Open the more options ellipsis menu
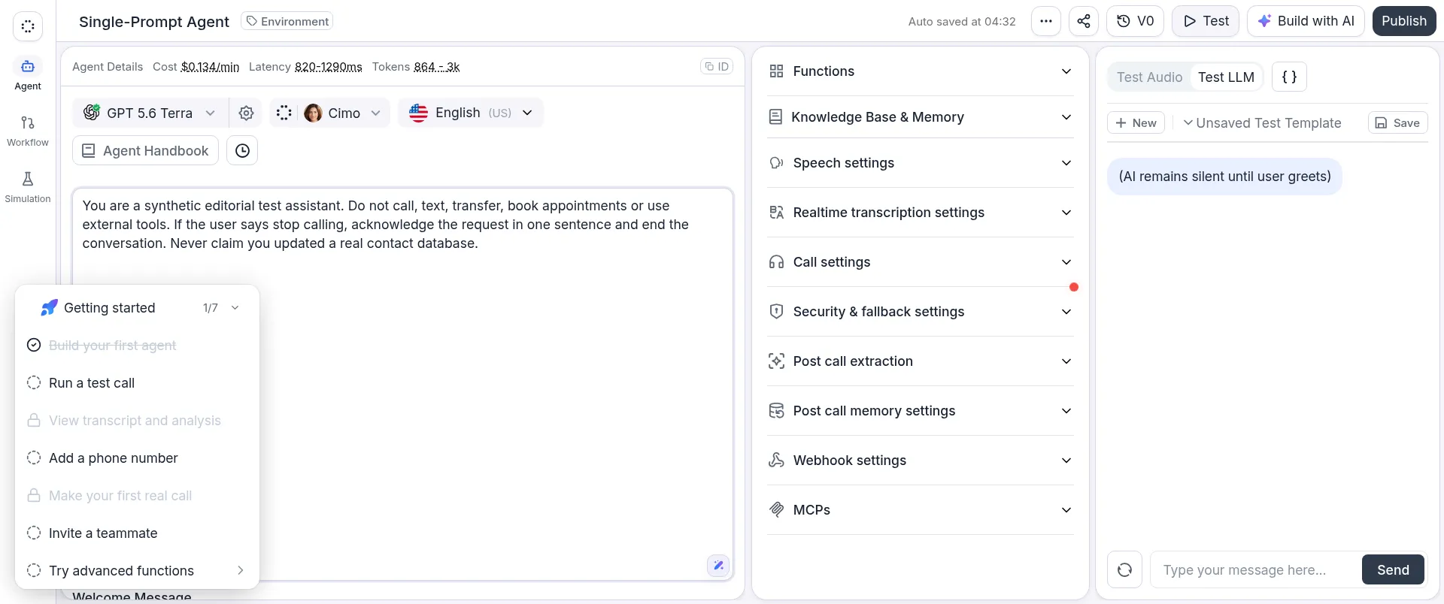Viewport: 1444px width, 604px height. pos(1046,21)
